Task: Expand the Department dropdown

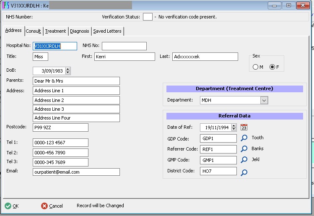Action: click(264, 100)
